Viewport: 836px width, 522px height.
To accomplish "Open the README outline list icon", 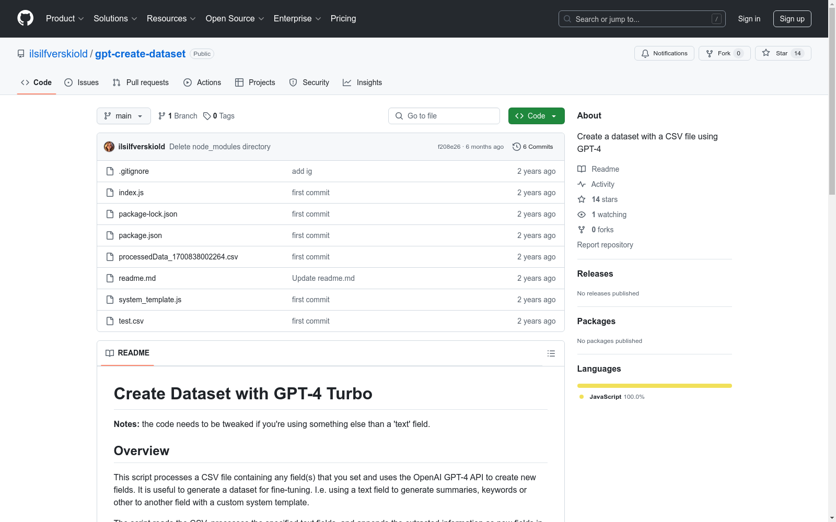I will click(551, 353).
